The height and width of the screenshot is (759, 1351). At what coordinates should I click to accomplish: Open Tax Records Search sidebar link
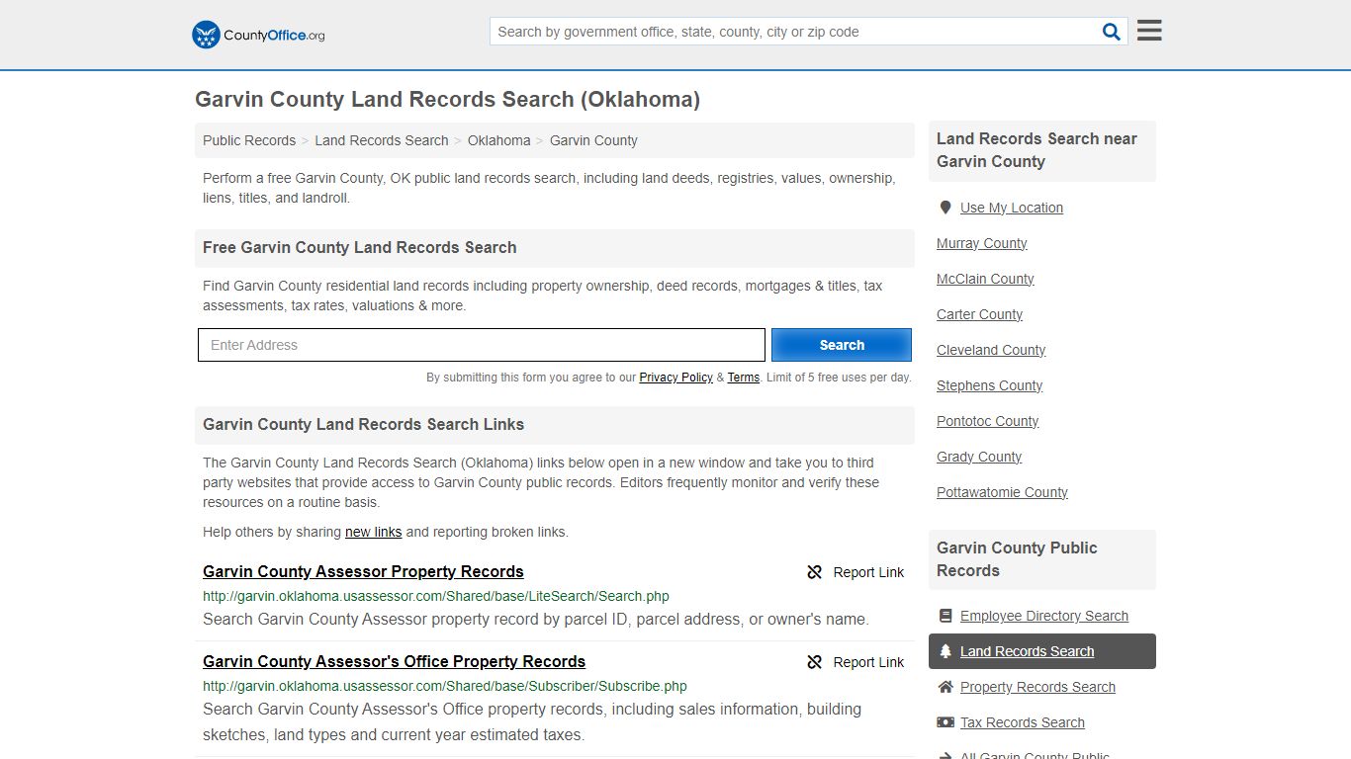click(1023, 722)
